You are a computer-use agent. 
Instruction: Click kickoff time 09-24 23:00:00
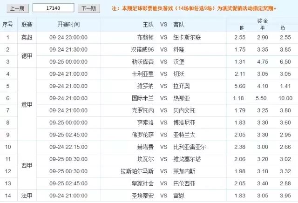point(68,37)
